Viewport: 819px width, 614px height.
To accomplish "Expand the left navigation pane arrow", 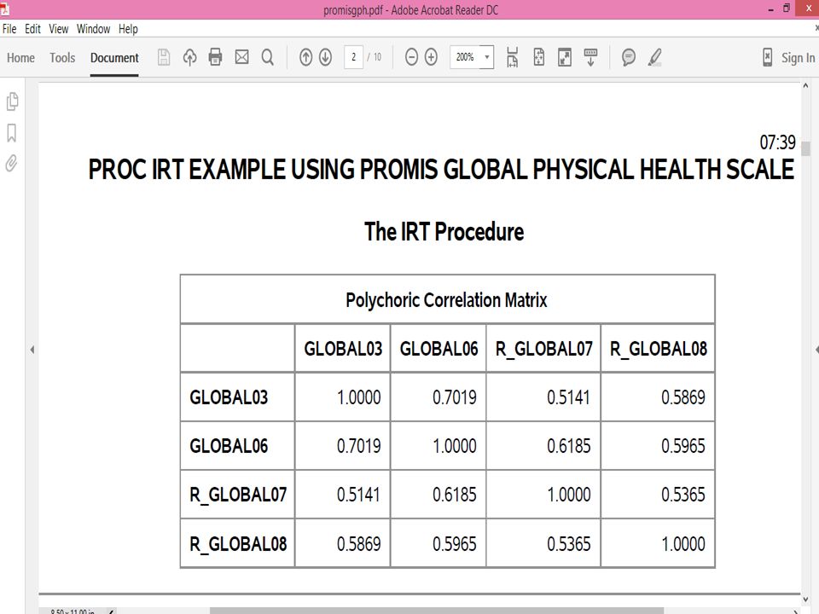I will pos(32,350).
